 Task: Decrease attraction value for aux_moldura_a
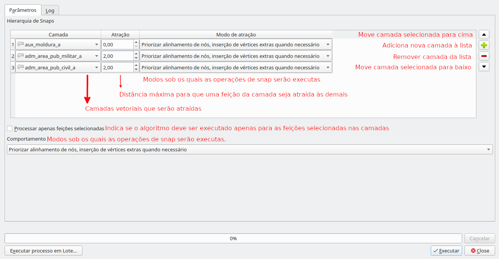point(136,47)
